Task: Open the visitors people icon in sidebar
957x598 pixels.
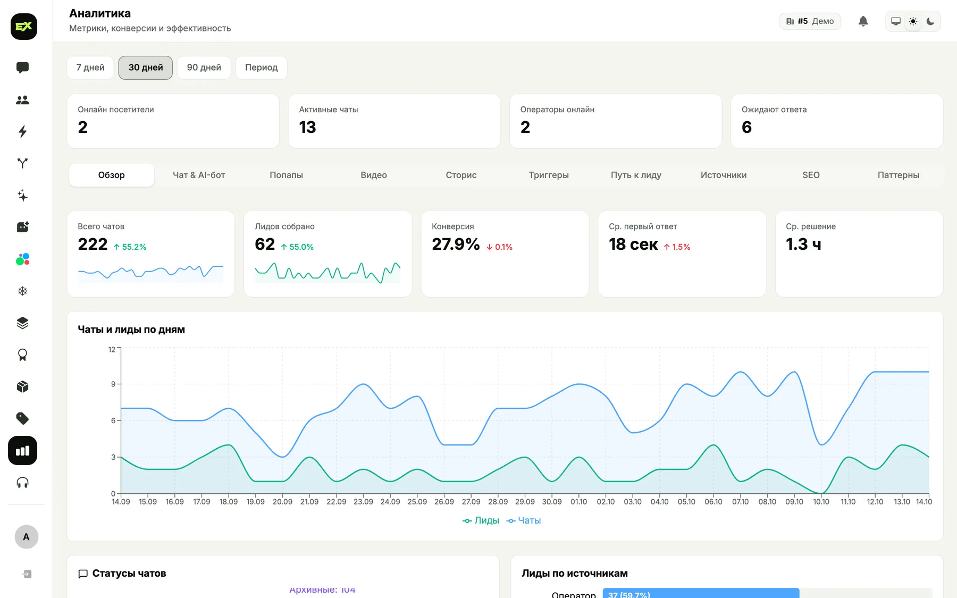Action: click(22, 100)
